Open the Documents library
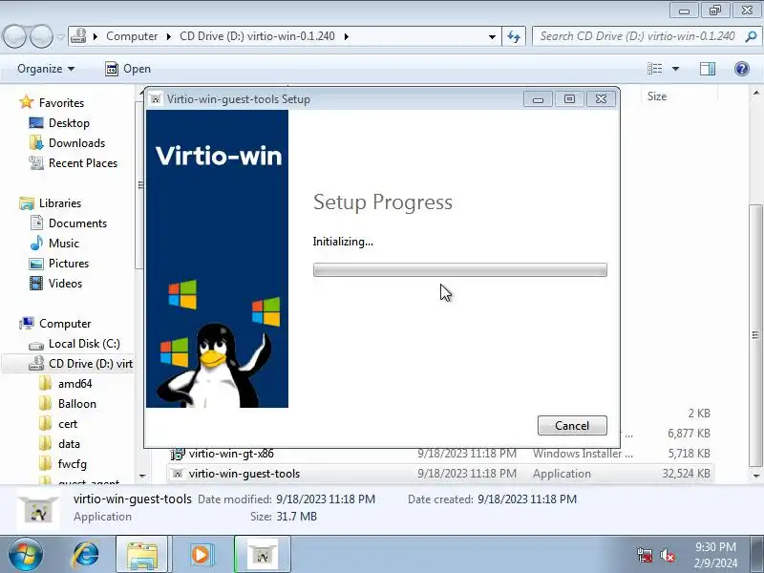 (77, 223)
